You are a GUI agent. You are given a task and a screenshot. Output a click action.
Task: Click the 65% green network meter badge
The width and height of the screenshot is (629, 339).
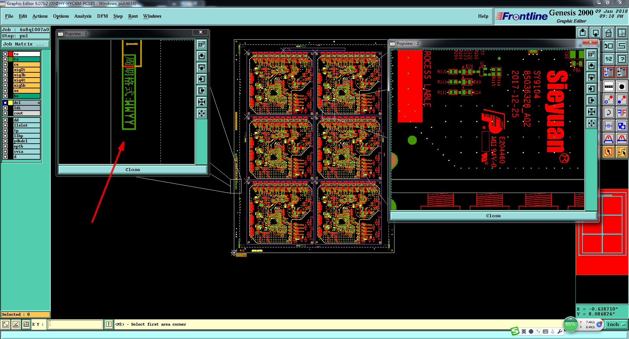[x=570, y=324]
